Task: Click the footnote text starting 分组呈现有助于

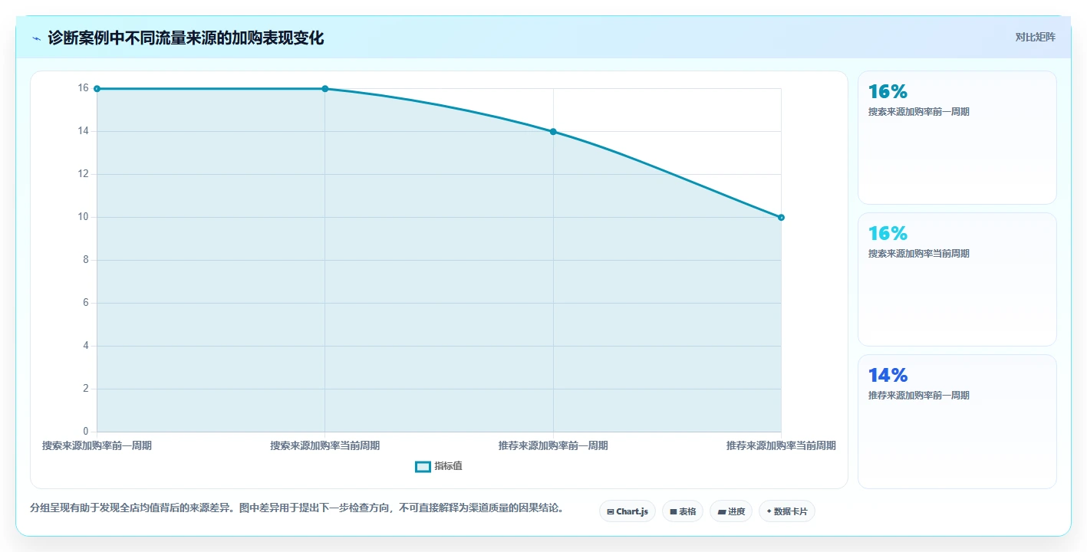Action: (x=297, y=508)
